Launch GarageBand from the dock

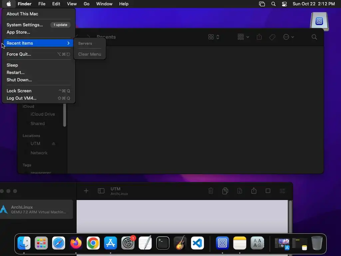coord(180,243)
